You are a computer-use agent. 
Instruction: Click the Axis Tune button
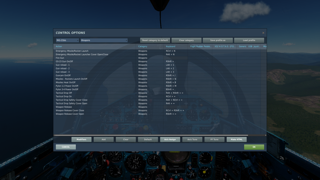(x=192, y=140)
